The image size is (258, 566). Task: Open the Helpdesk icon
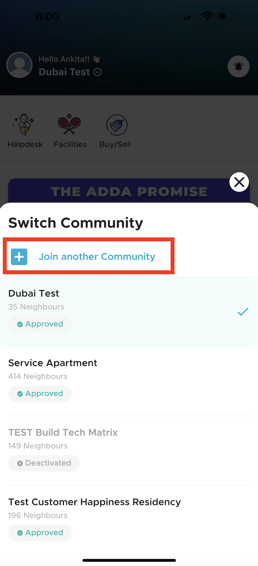tap(25, 124)
